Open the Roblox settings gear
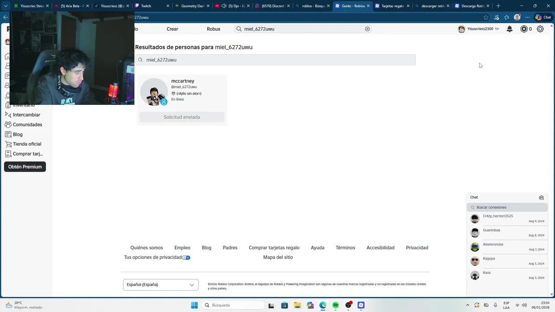This screenshot has height=312, width=555. point(540,29)
